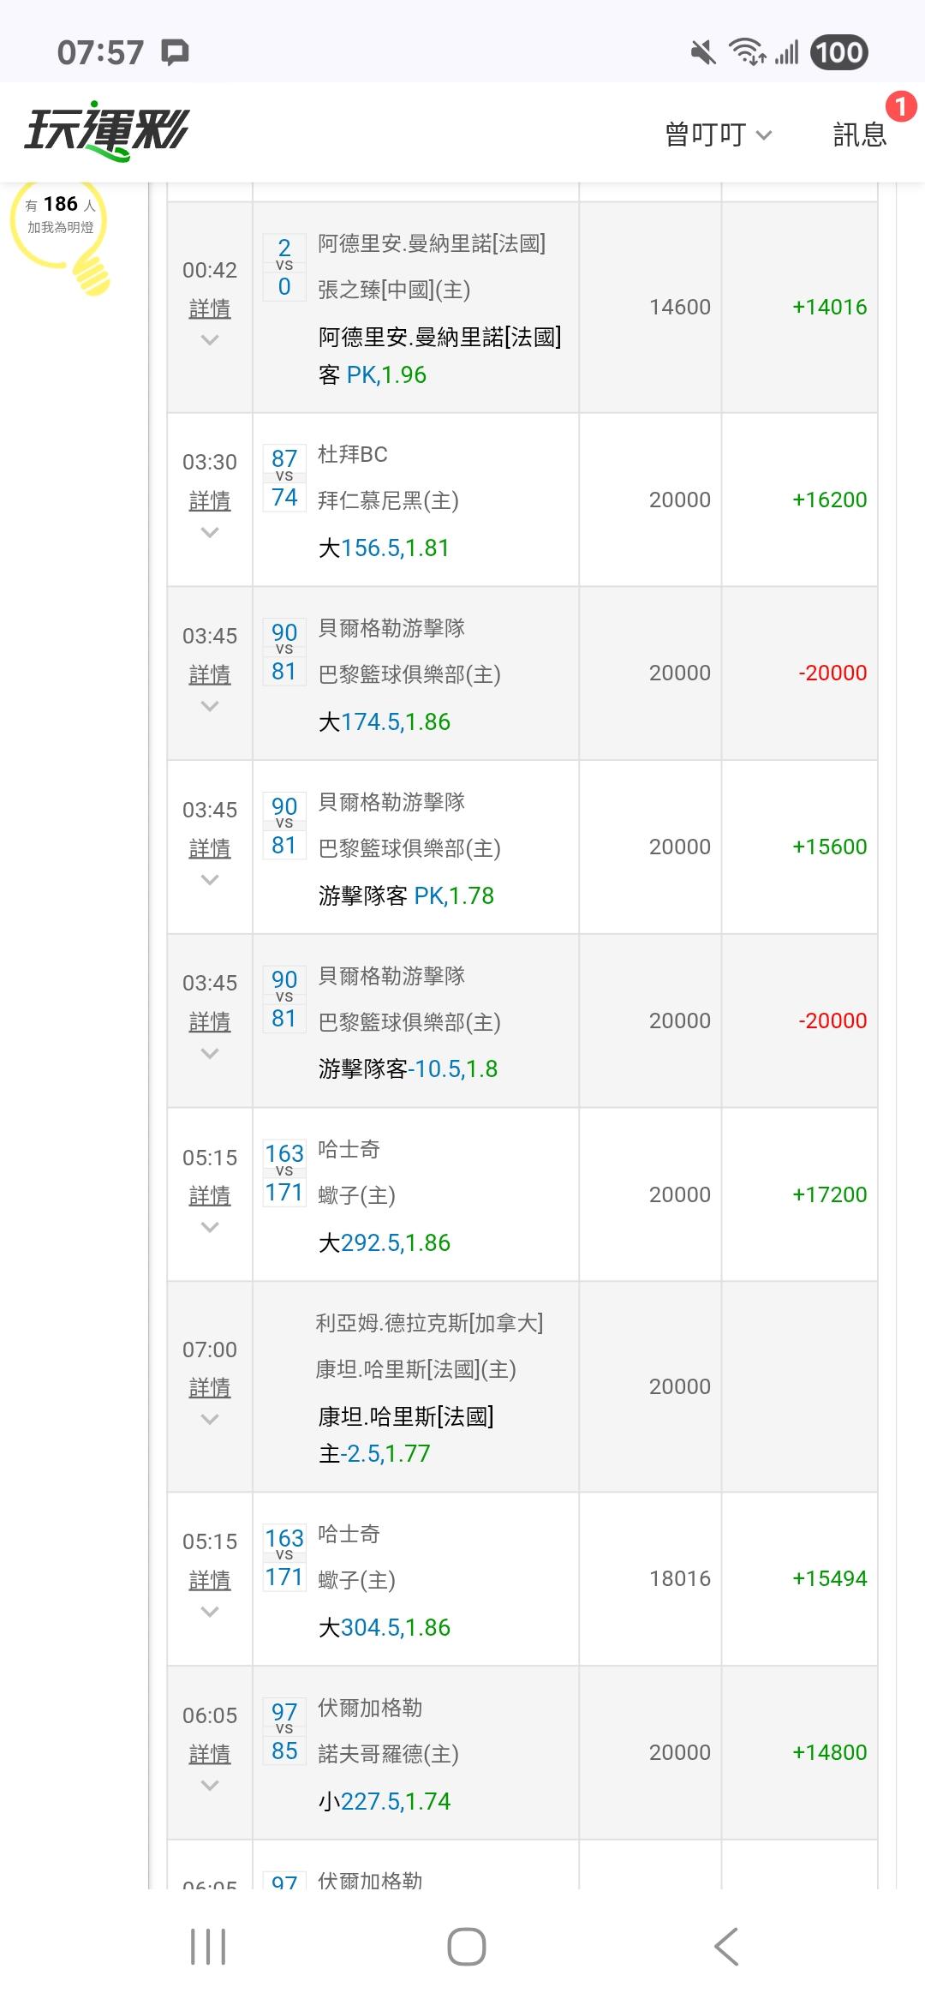Screen dimensions: 925x2005
Task: Tap the Wi-Fi status icon
Action: pyautogui.click(x=746, y=52)
